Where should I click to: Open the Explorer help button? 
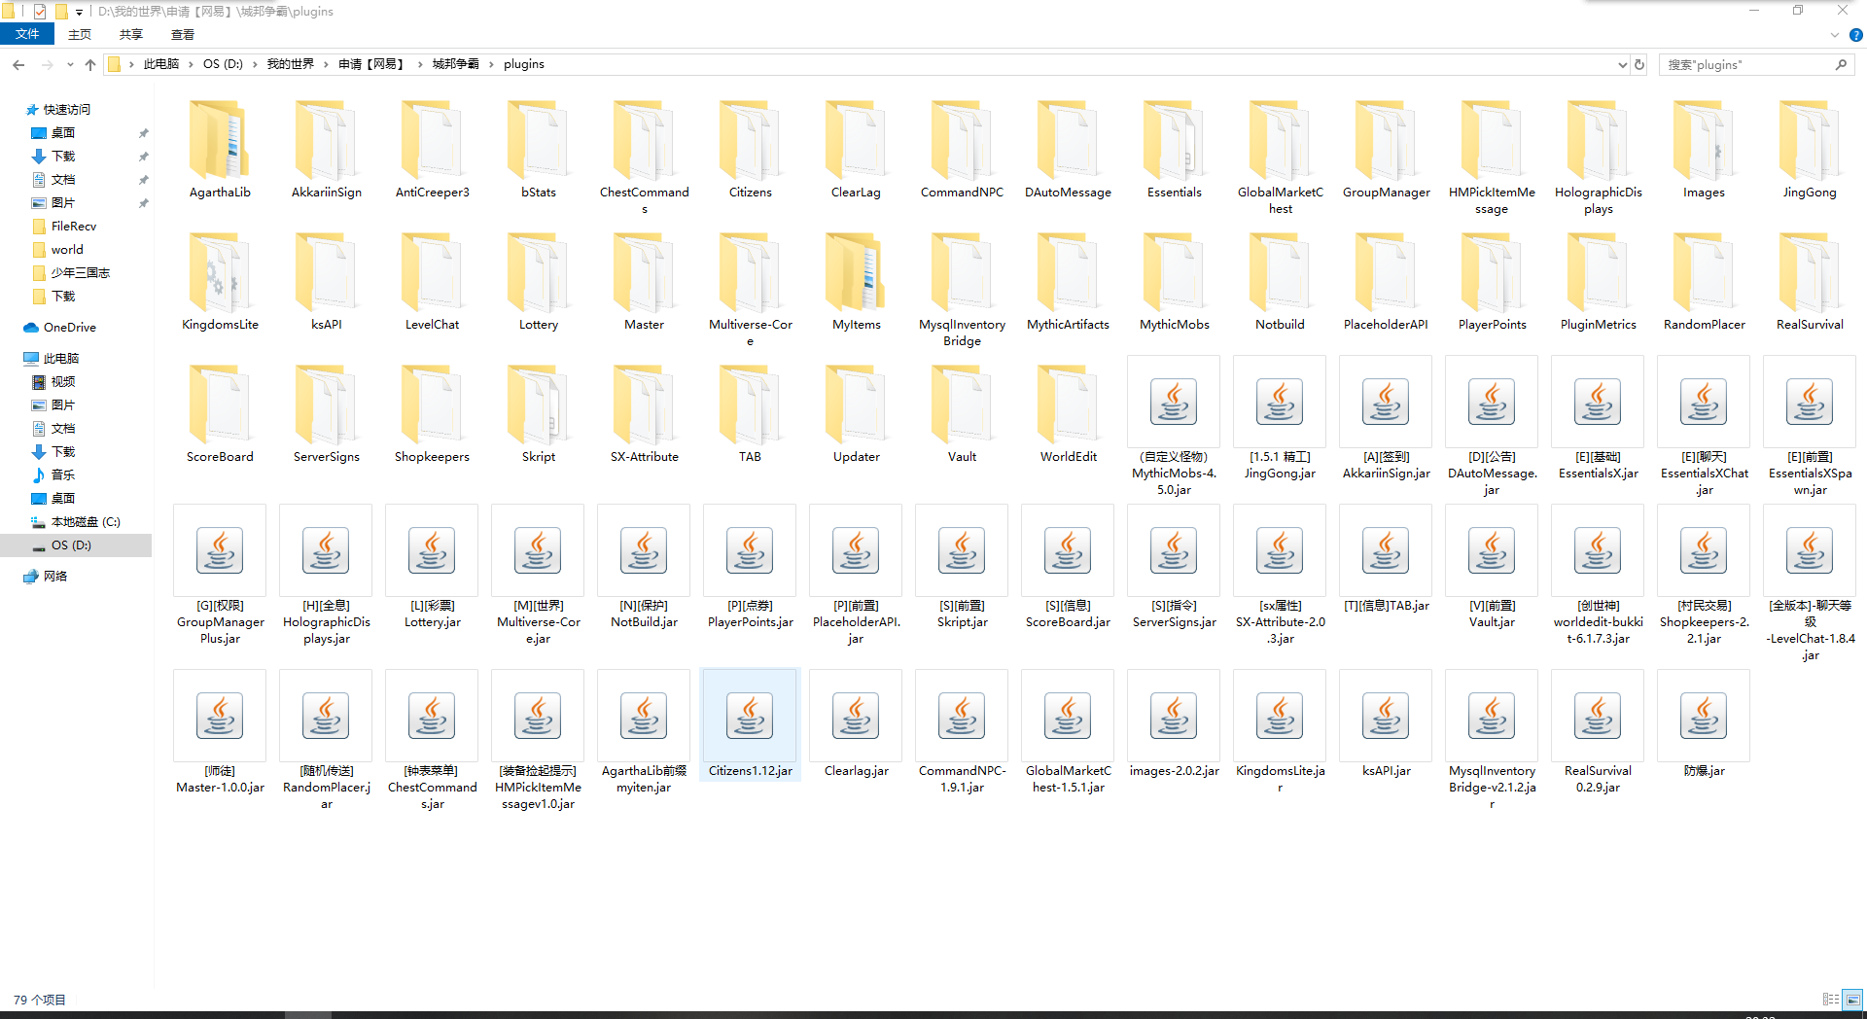point(1855,35)
